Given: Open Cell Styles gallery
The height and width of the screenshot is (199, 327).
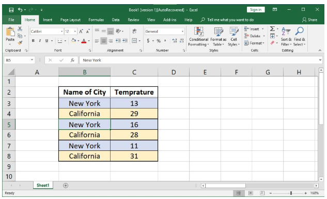Looking at the screenshot, I should tap(233, 37).
